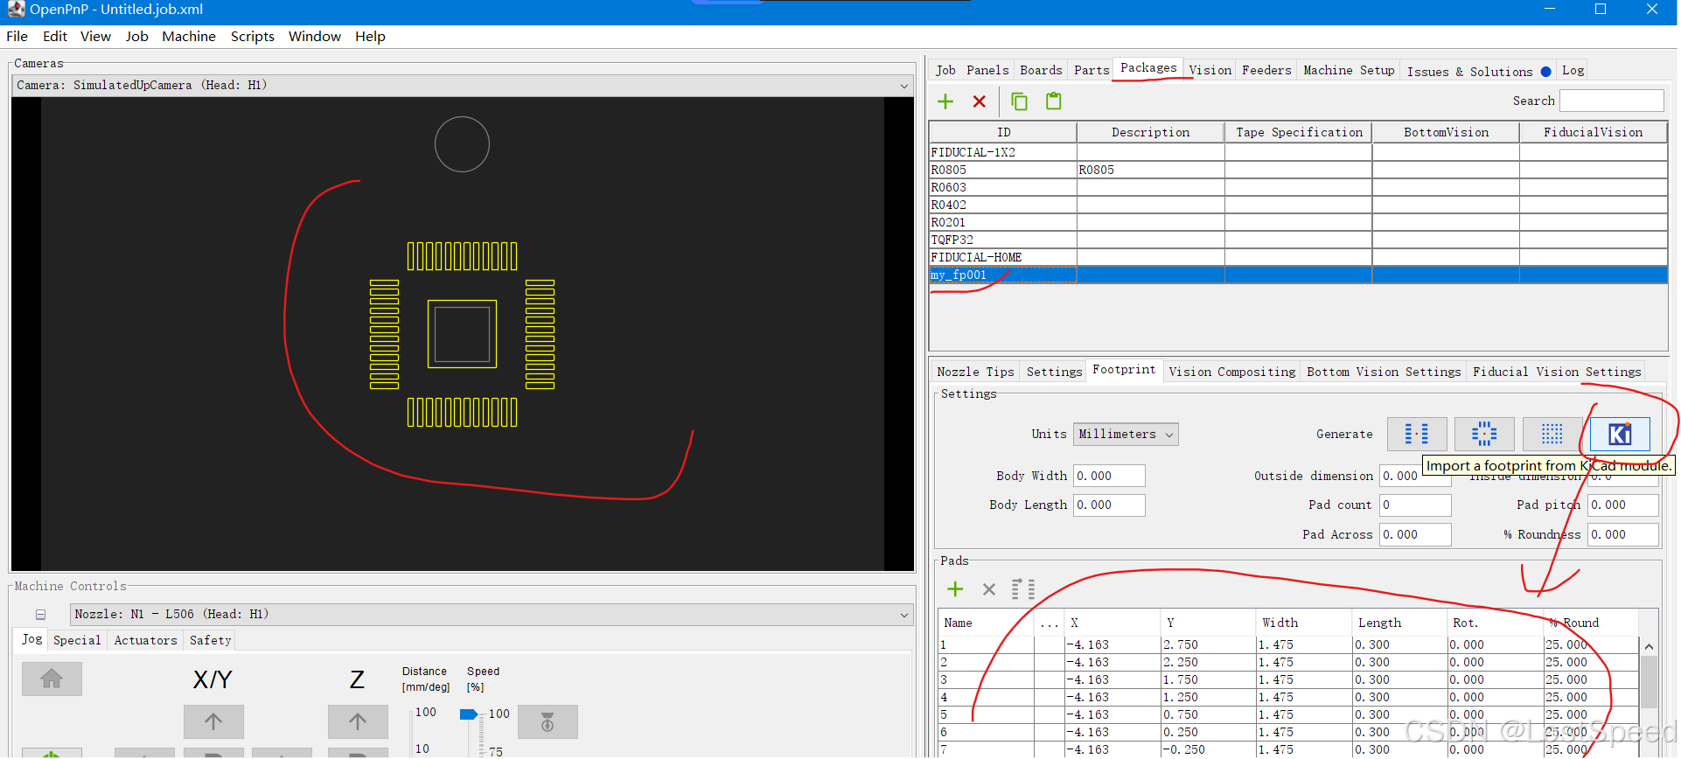Image resolution: width=1681 pixels, height=759 pixels.
Task: Click the % Roundness input field
Action: coord(1623,534)
